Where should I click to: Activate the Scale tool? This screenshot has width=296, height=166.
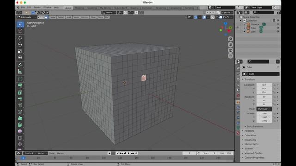pos(20,51)
